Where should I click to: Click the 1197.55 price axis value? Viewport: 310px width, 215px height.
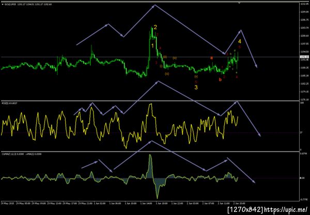304,44
